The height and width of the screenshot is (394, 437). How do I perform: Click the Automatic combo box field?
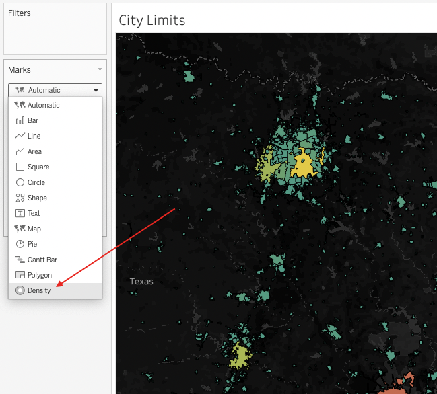point(55,90)
